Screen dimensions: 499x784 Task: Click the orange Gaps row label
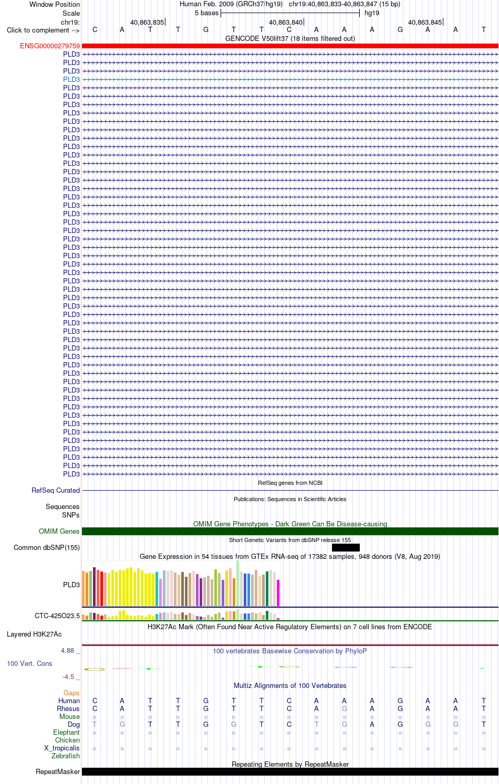71,693
